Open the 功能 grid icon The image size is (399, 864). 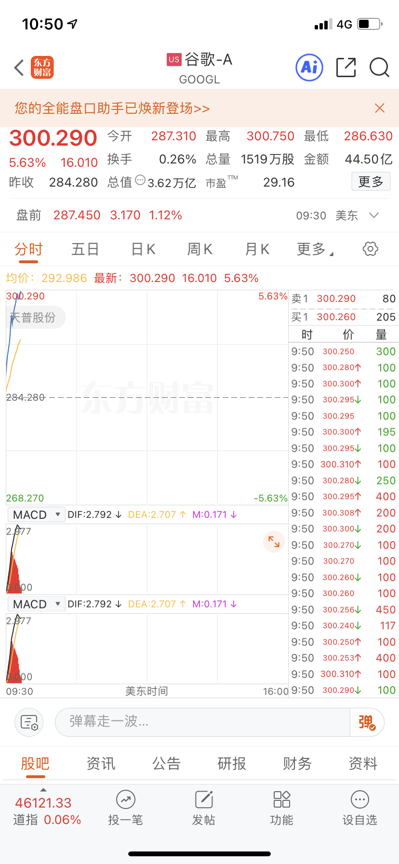click(282, 800)
